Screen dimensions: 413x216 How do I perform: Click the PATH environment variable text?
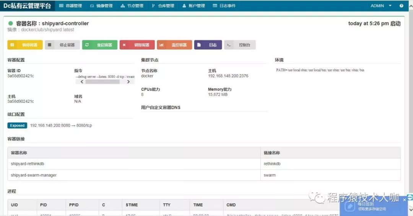320,70
